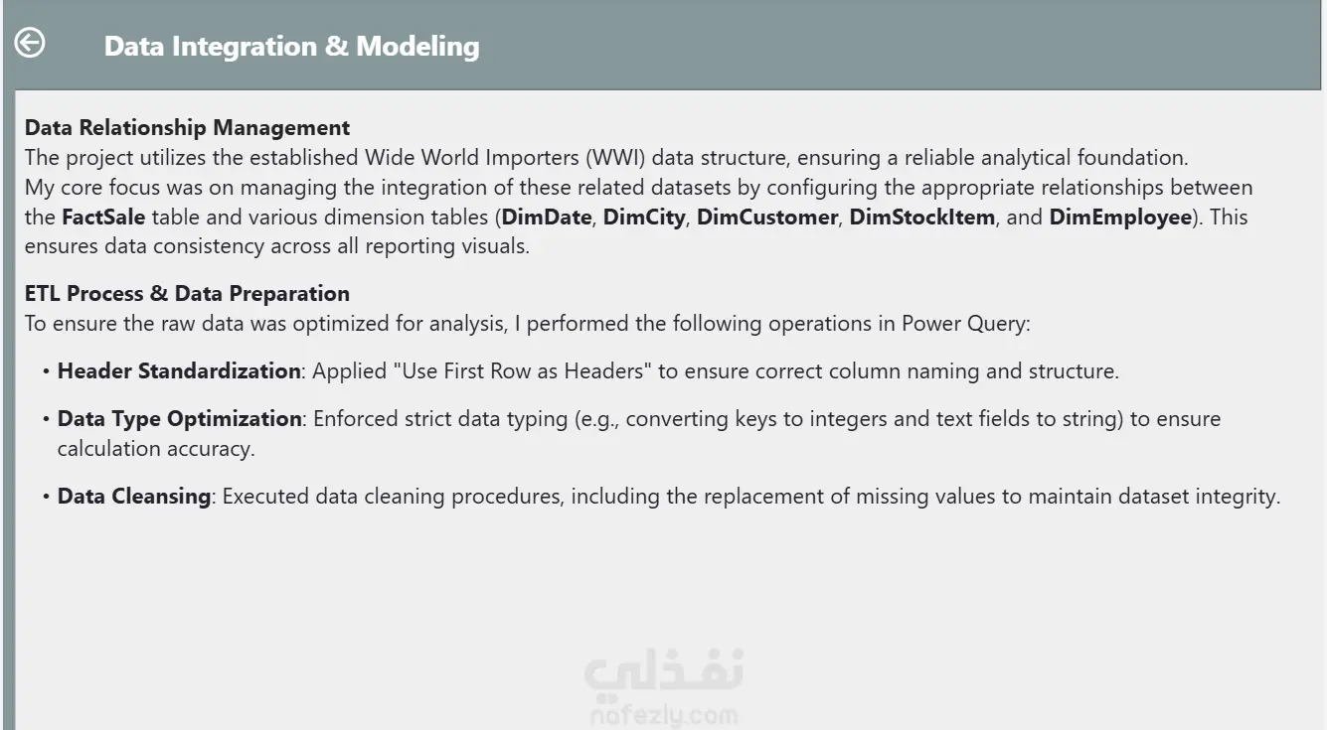
Task: Click the Header Standardization bullet label
Action: 179,371
